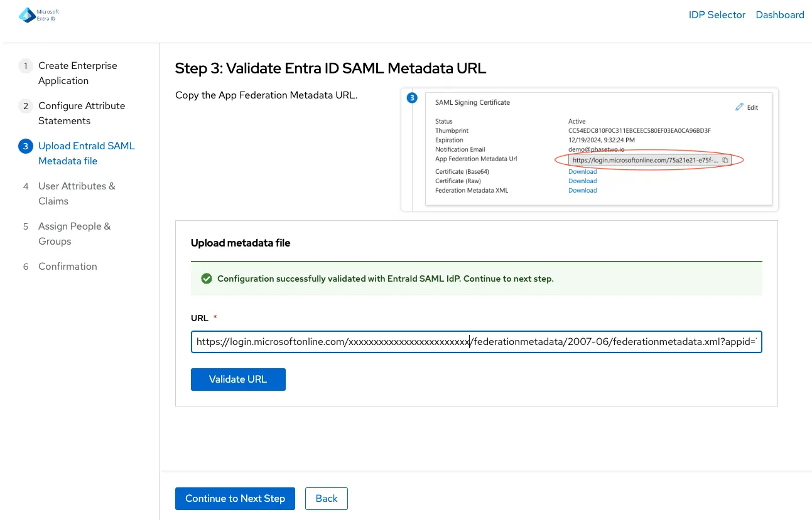The image size is (812, 520).
Task: Select step 2 Configure Attribute Statements
Action: [78, 114]
